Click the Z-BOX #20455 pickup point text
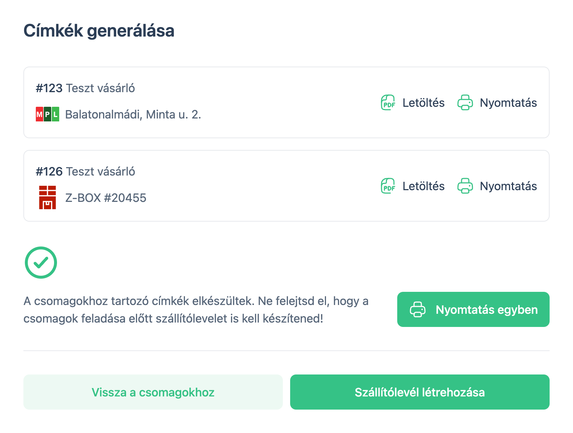 click(x=106, y=197)
